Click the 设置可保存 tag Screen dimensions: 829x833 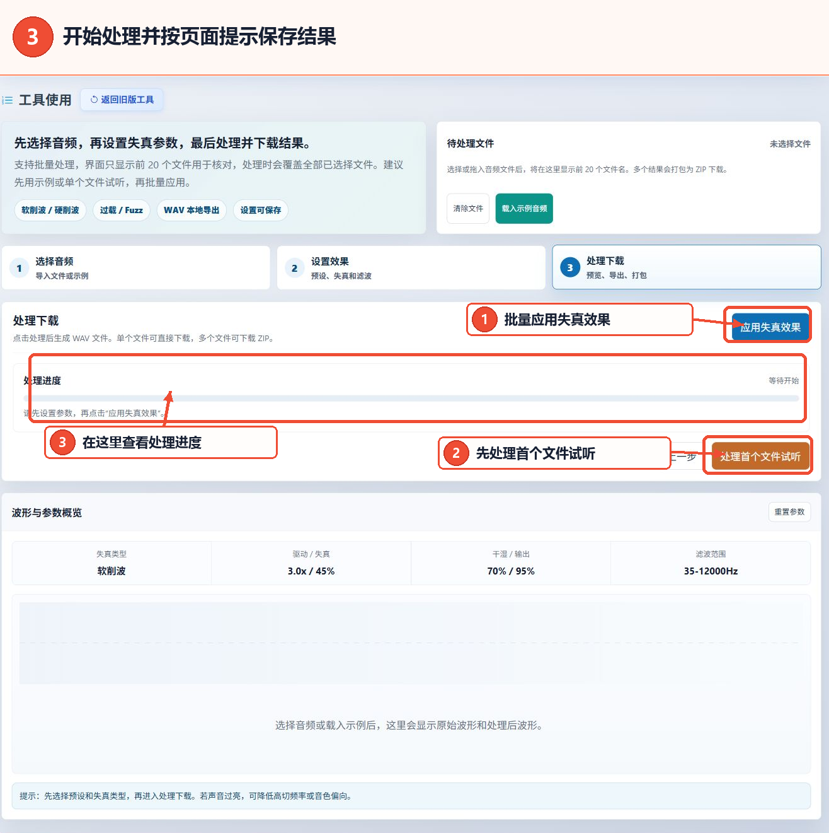tap(261, 210)
